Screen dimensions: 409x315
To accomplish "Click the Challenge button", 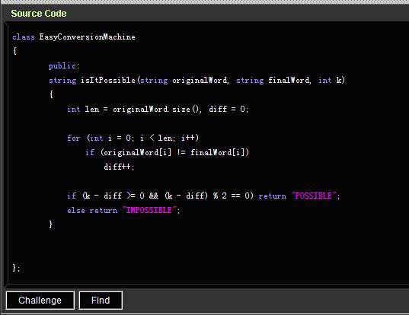I will [40, 301].
